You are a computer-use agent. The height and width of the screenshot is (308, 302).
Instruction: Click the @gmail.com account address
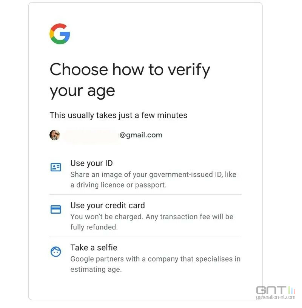pyautogui.click(x=141, y=135)
